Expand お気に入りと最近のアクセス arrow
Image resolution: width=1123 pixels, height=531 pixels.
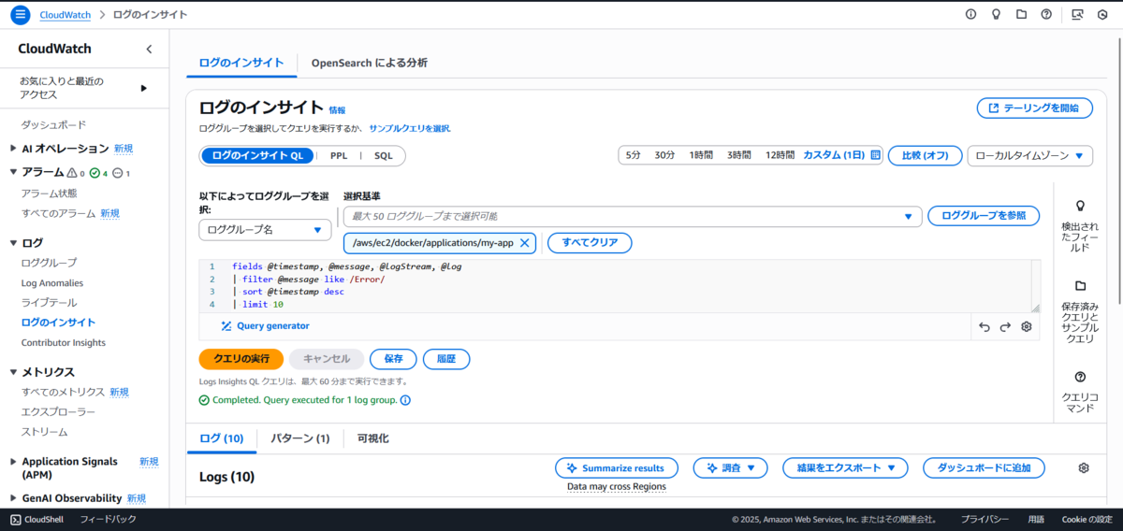(144, 88)
